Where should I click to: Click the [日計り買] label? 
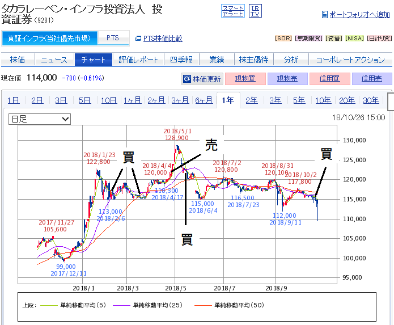379,38
